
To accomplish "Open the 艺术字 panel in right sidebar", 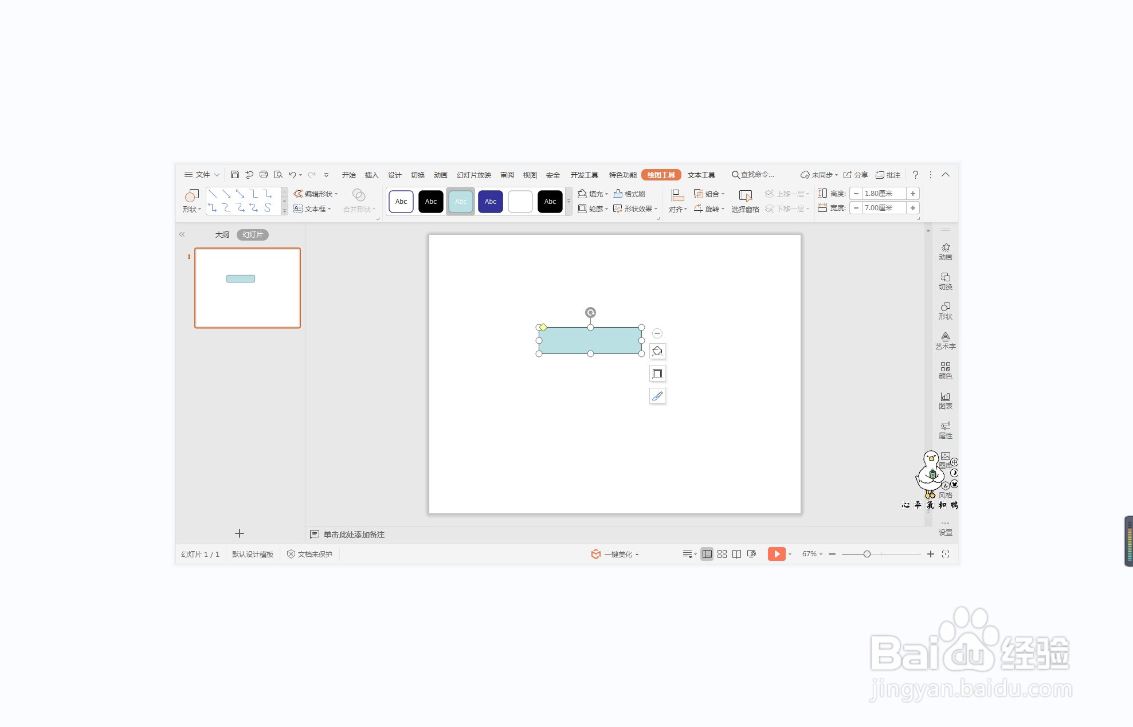I will click(945, 340).
